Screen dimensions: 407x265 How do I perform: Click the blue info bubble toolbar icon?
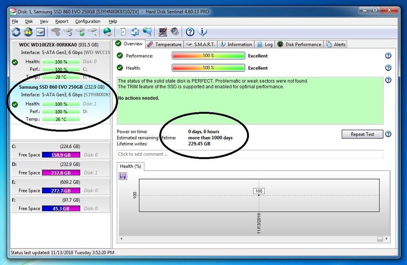click(202, 32)
